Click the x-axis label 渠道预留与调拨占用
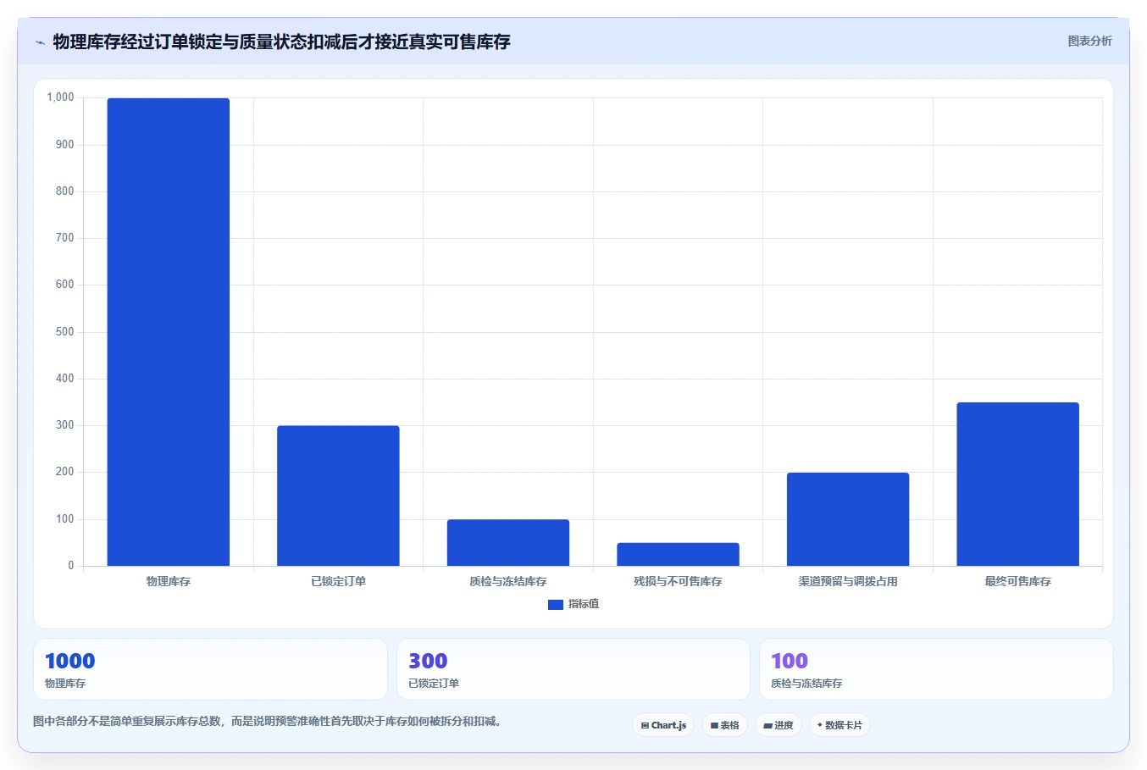Viewport: 1147px width, 770px height. point(848,581)
